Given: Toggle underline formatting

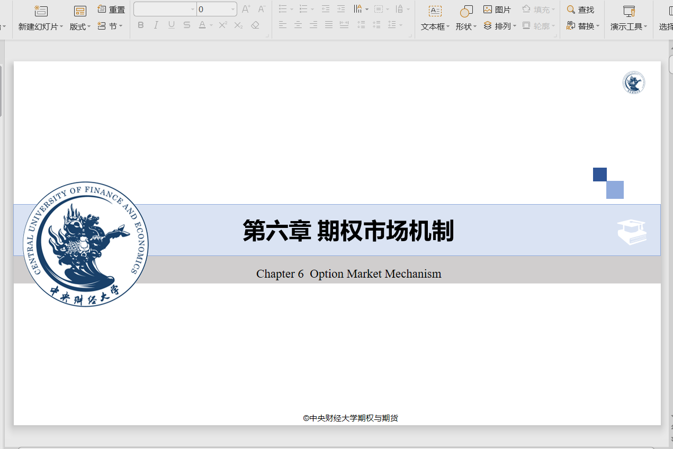Looking at the screenshot, I should [171, 25].
